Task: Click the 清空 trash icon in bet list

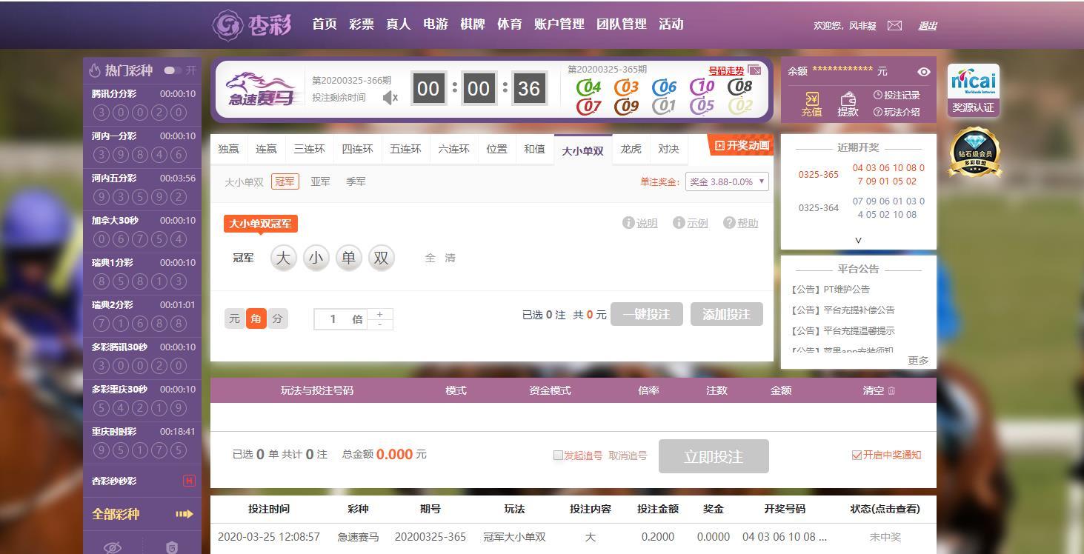Action: coord(891,390)
